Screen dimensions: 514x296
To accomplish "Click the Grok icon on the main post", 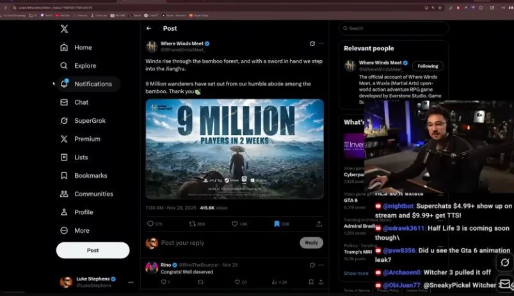I will point(312,43).
